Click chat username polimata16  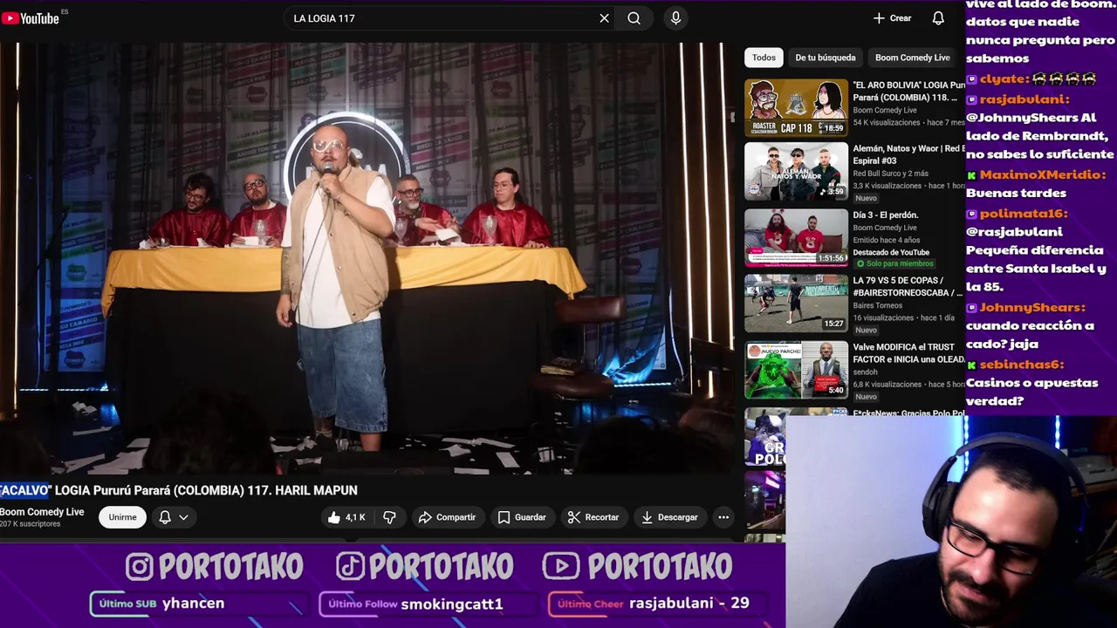pyautogui.click(x=1023, y=213)
